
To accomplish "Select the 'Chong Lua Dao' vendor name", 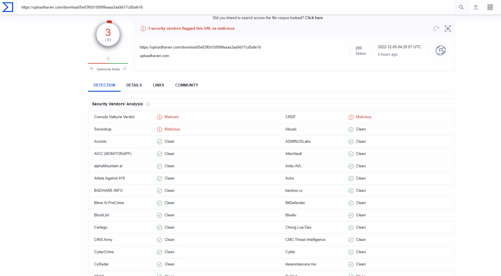I will click(x=298, y=227).
